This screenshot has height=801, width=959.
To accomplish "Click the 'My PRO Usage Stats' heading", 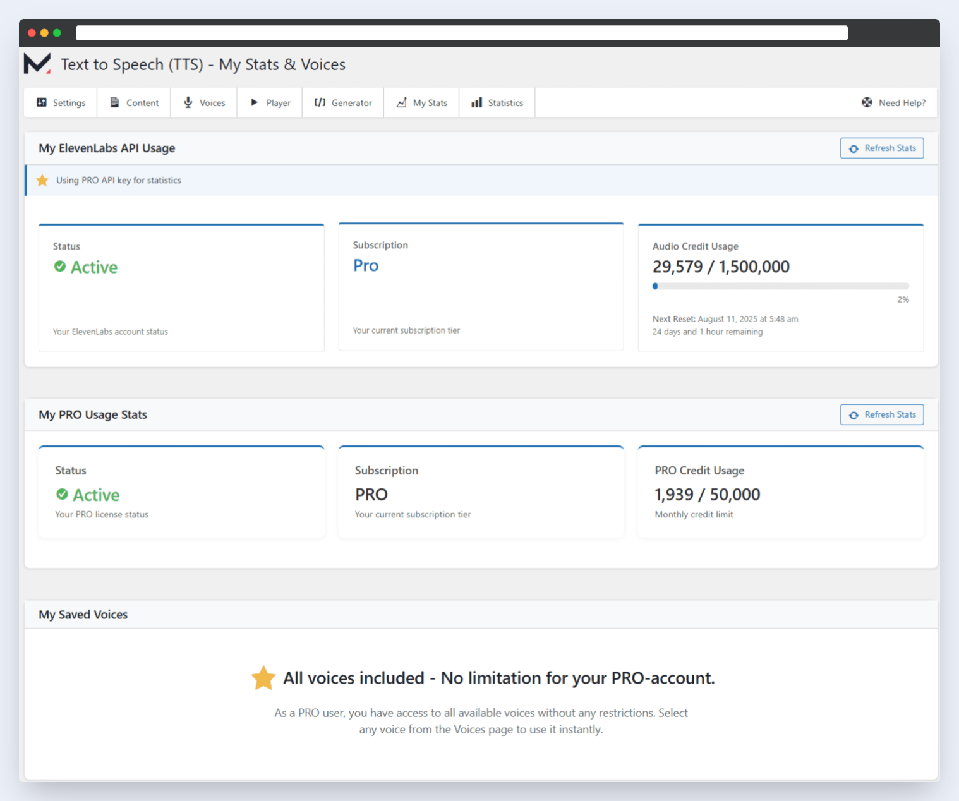I will (93, 414).
